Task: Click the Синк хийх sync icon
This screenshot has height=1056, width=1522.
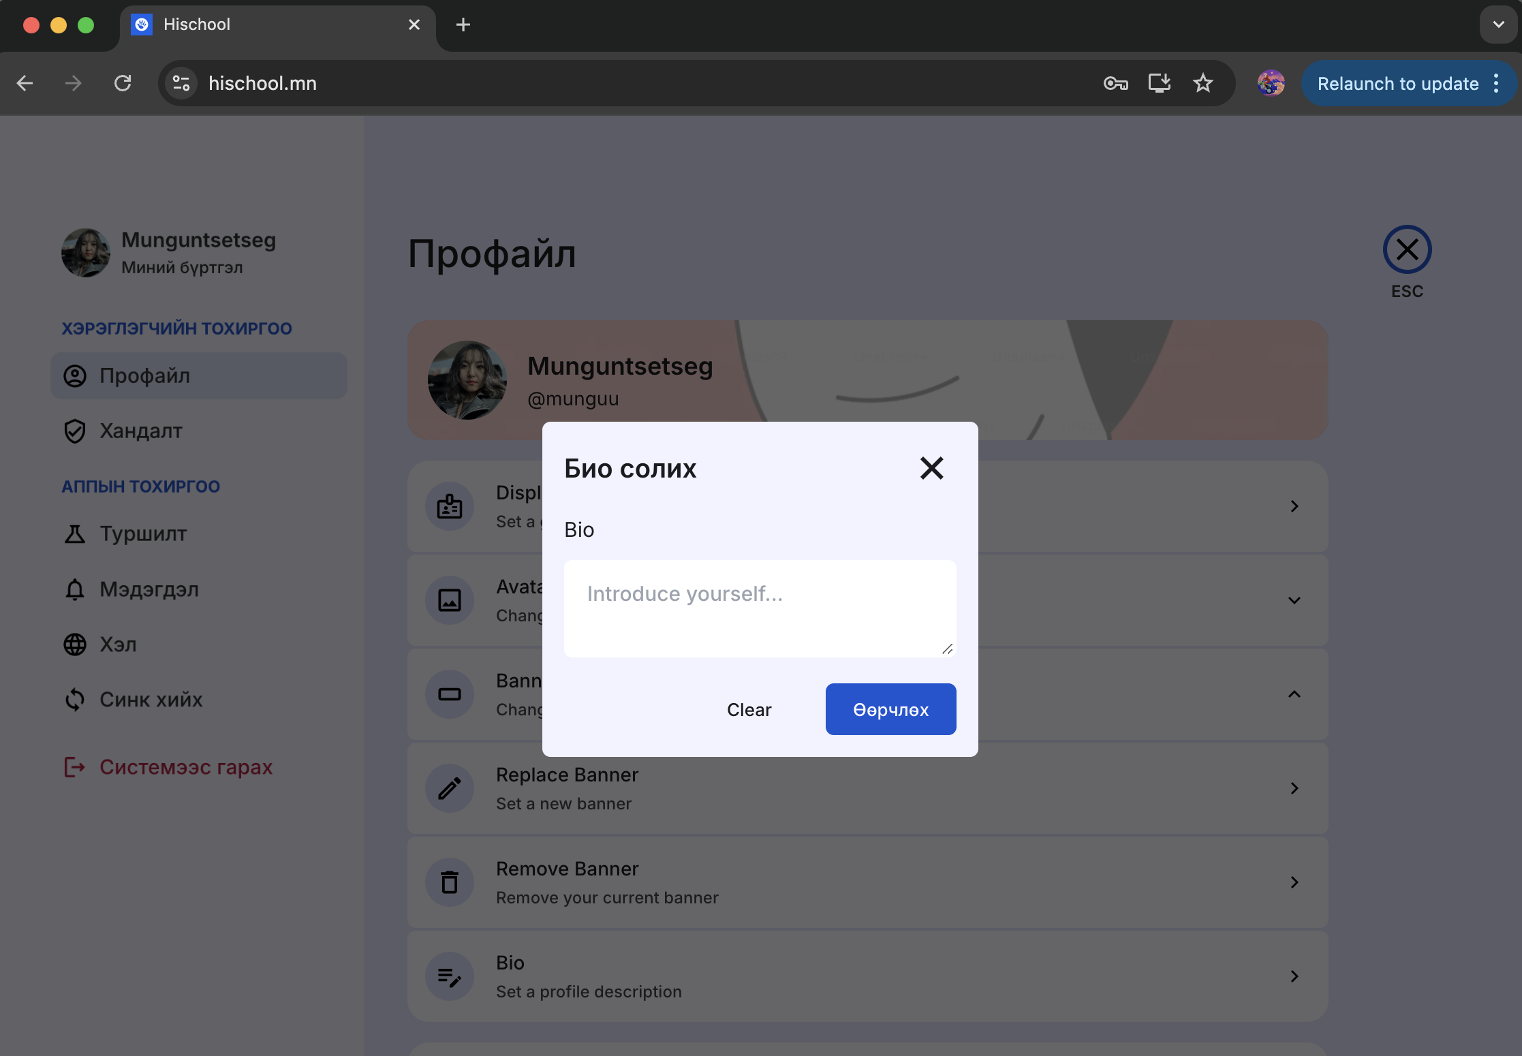Action: 75,700
